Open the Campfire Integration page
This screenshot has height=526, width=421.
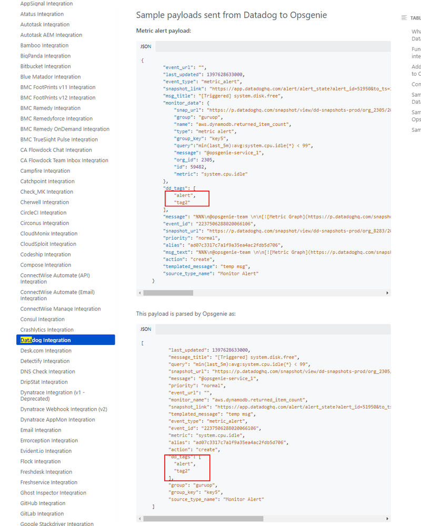(x=45, y=171)
